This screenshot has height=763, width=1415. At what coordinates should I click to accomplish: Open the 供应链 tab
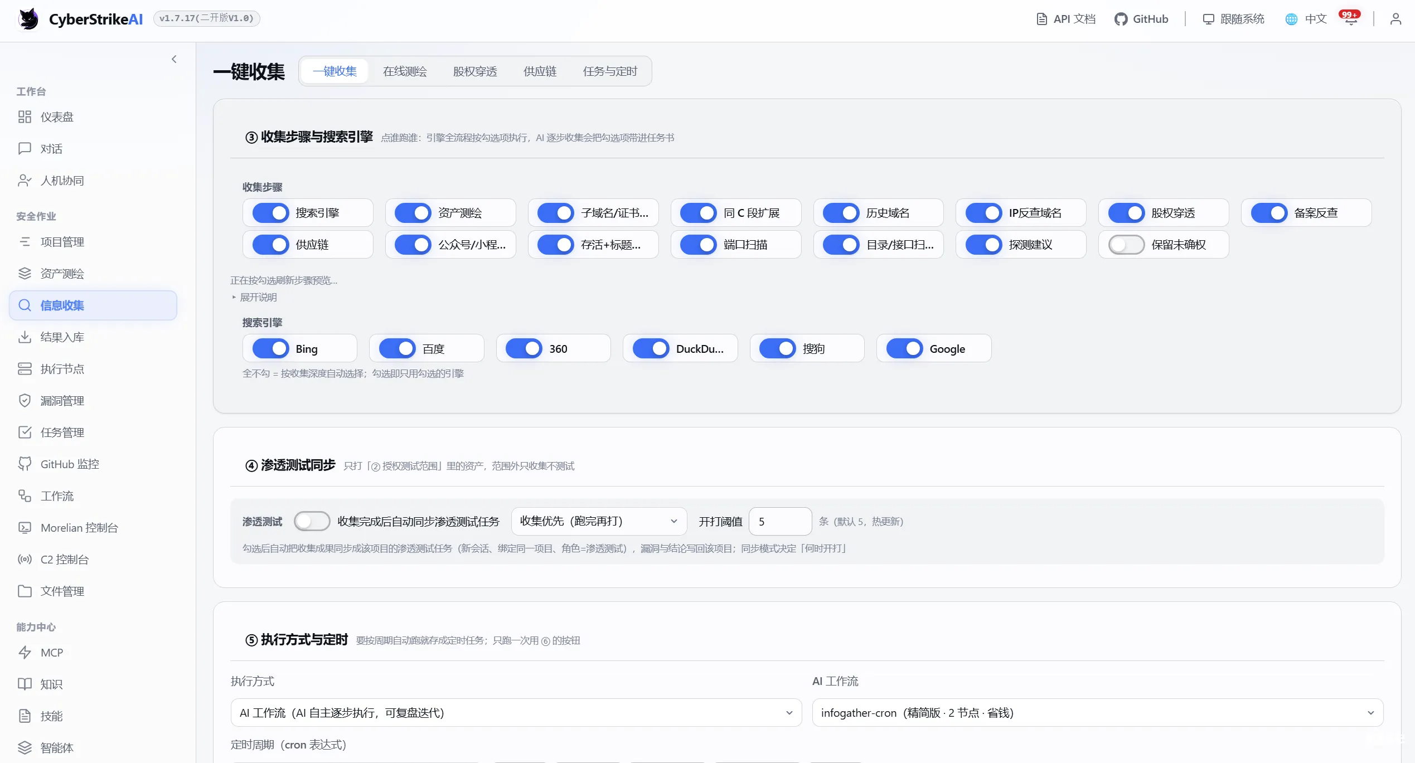click(x=540, y=71)
